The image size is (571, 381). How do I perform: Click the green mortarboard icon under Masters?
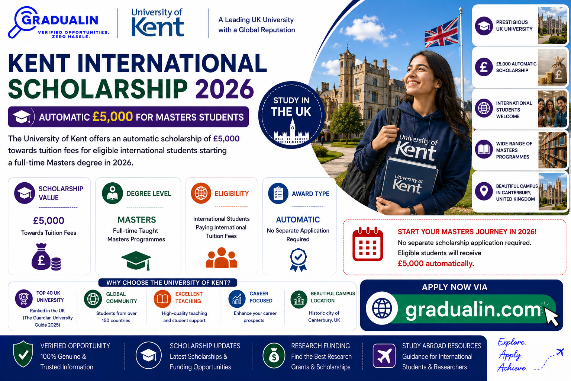click(136, 260)
